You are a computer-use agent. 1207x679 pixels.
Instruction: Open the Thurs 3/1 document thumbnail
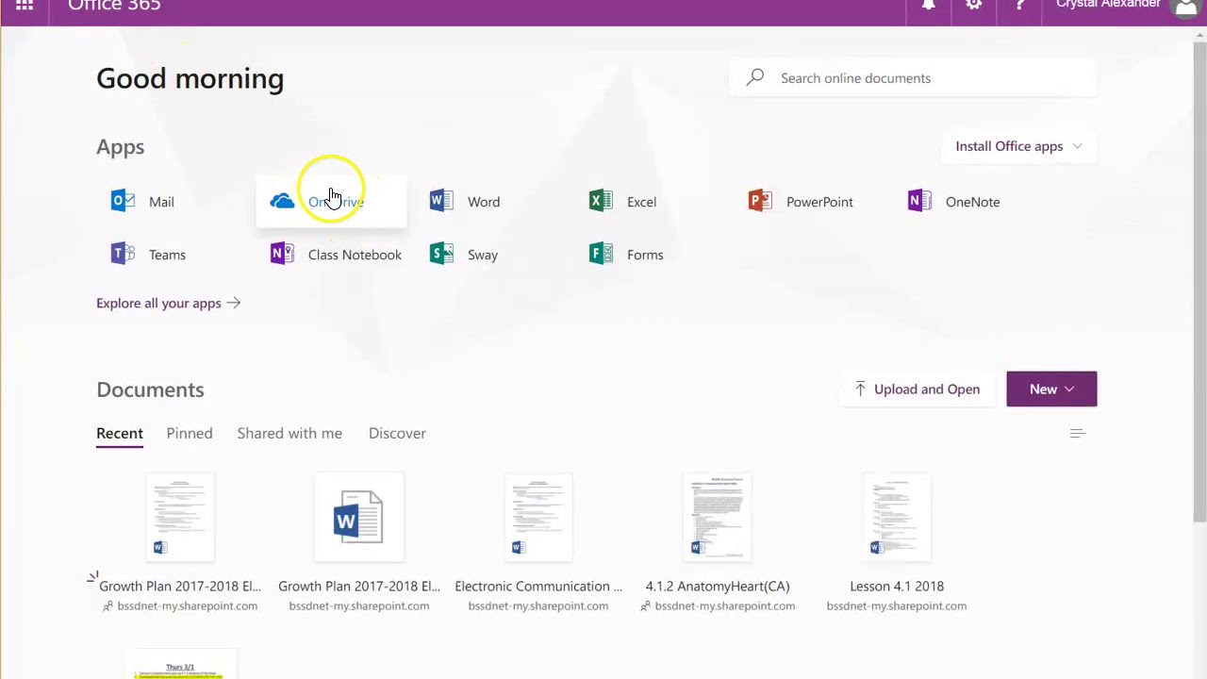[x=180, y=666]
